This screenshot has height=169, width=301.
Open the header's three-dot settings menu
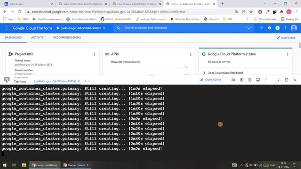point(285,28)
